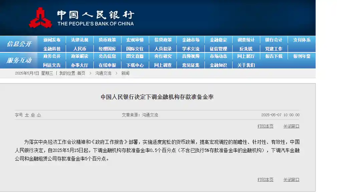Open the 下载中心 menu
The width and height of the screenshot is (337, 193).
coord(134,64)
